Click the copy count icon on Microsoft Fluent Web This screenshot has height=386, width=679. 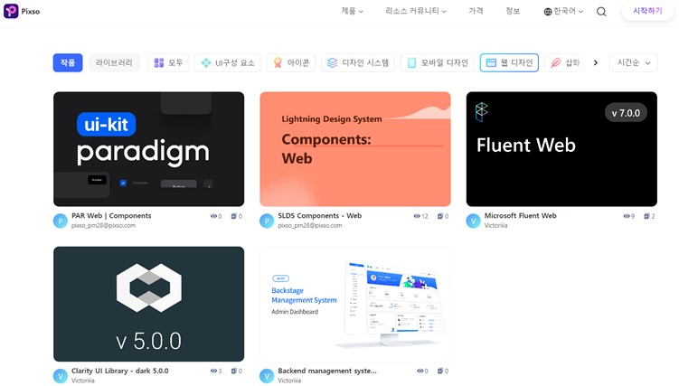point(646,216)
